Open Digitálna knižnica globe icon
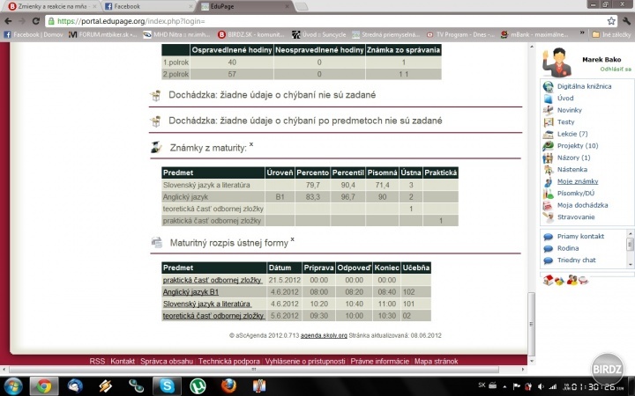The image size is (635, 396). [x=548, y=86]
